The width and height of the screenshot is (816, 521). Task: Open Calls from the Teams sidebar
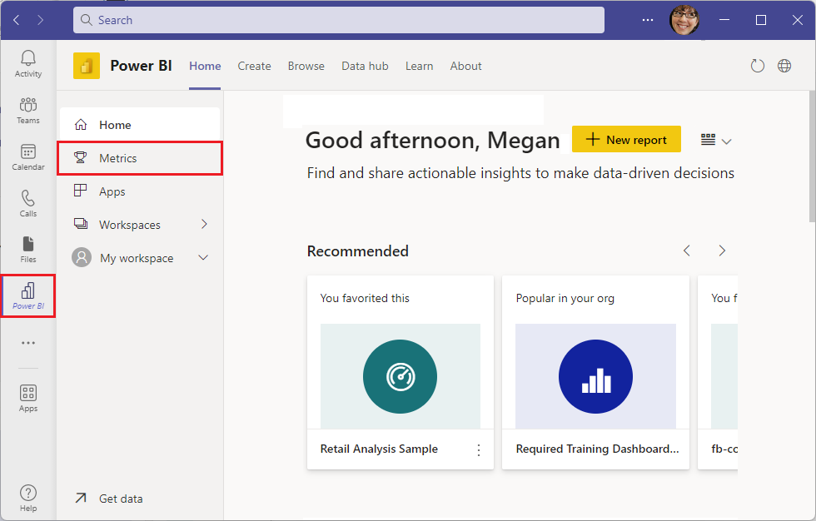27,202
